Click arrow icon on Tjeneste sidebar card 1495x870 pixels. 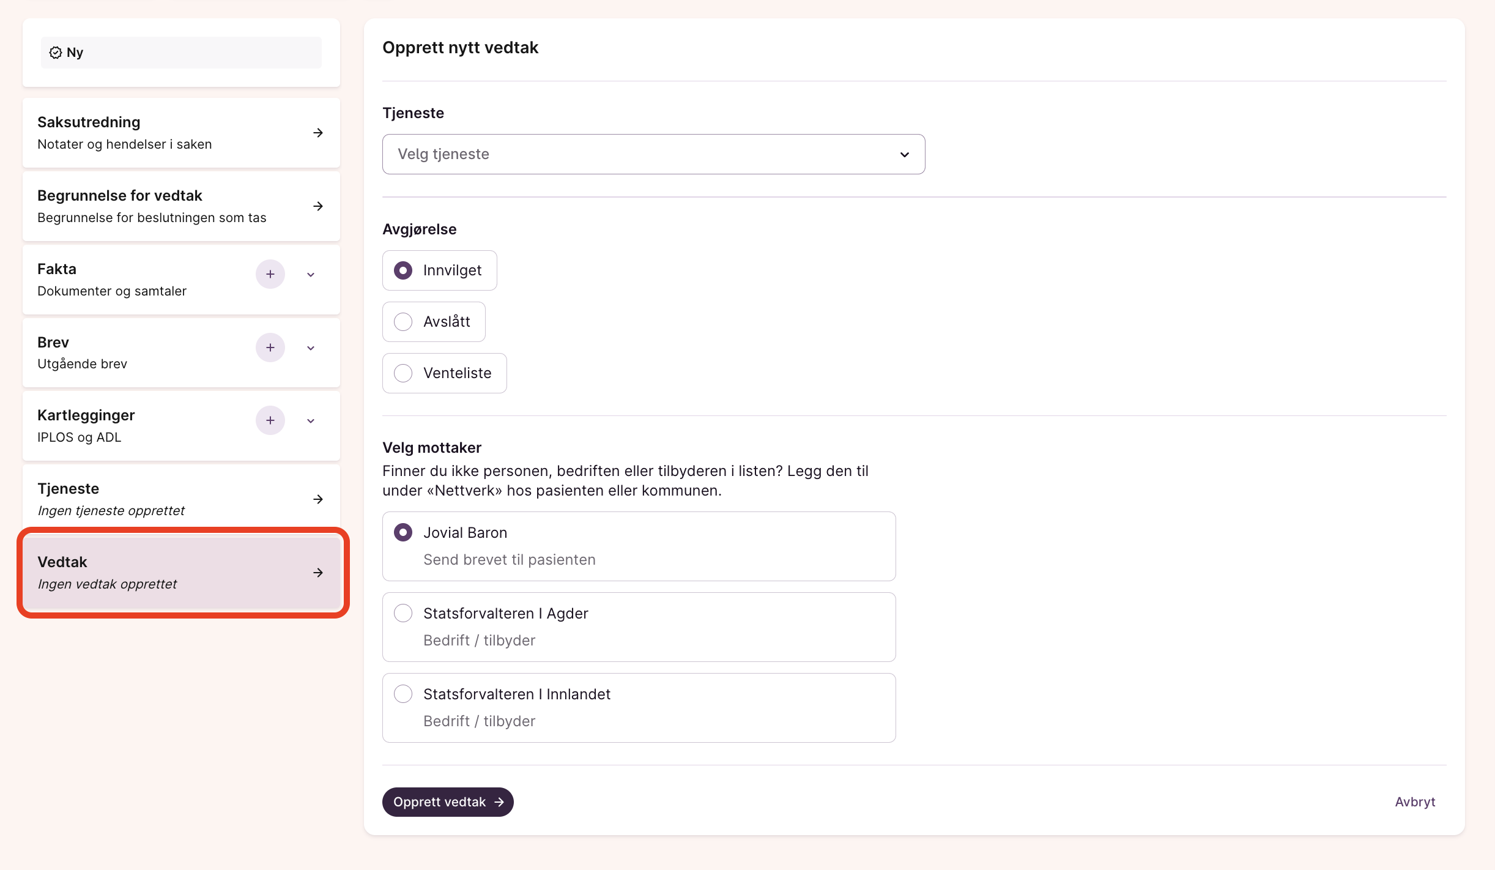pyautogui.click(x=318, y=499)
